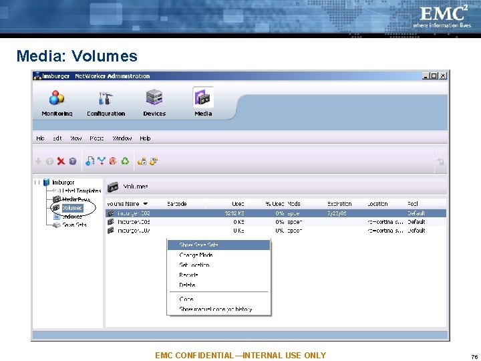Toggle sort arrow on Volume Name column

tap(146, 204)
